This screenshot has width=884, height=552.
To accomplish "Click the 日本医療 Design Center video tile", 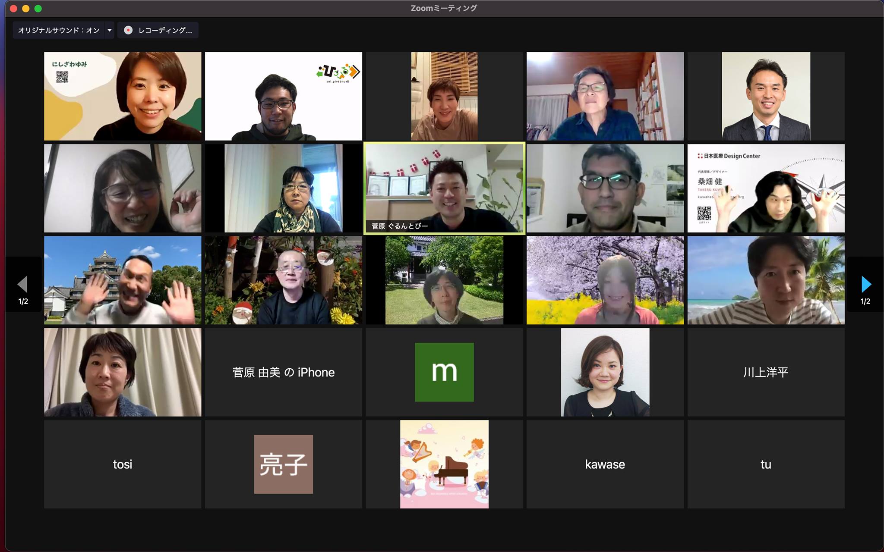I will pos(766,188).
